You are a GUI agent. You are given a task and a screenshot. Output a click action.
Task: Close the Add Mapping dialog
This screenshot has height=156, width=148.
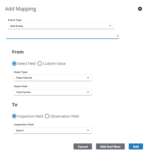coord(140,9)
